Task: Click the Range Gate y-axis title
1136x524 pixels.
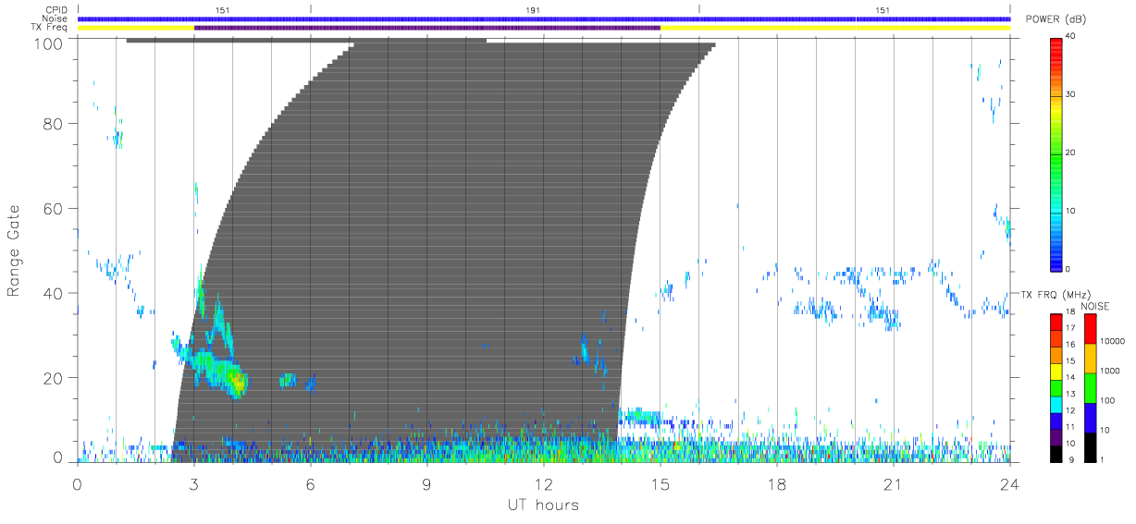Action: [x=14, y=251]
